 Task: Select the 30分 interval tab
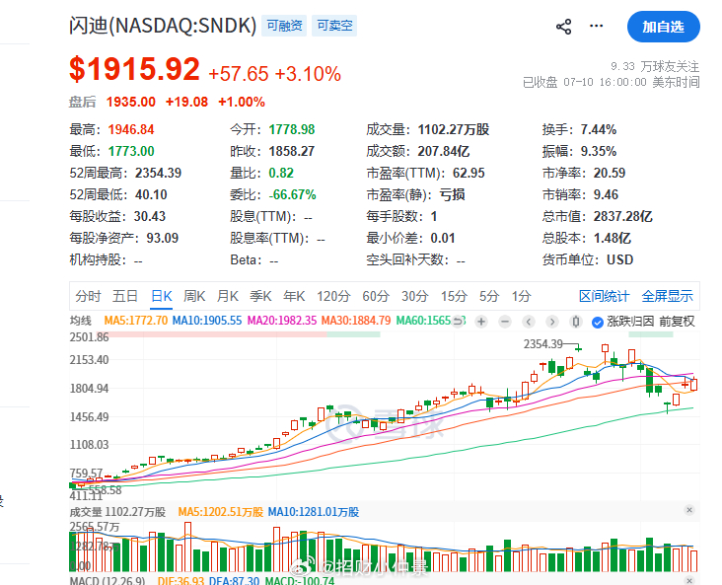415,296
